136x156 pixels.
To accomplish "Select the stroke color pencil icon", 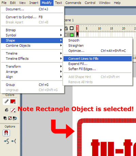I will 6,101.
